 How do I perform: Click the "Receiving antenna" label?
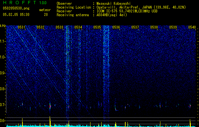click(73, 15)
